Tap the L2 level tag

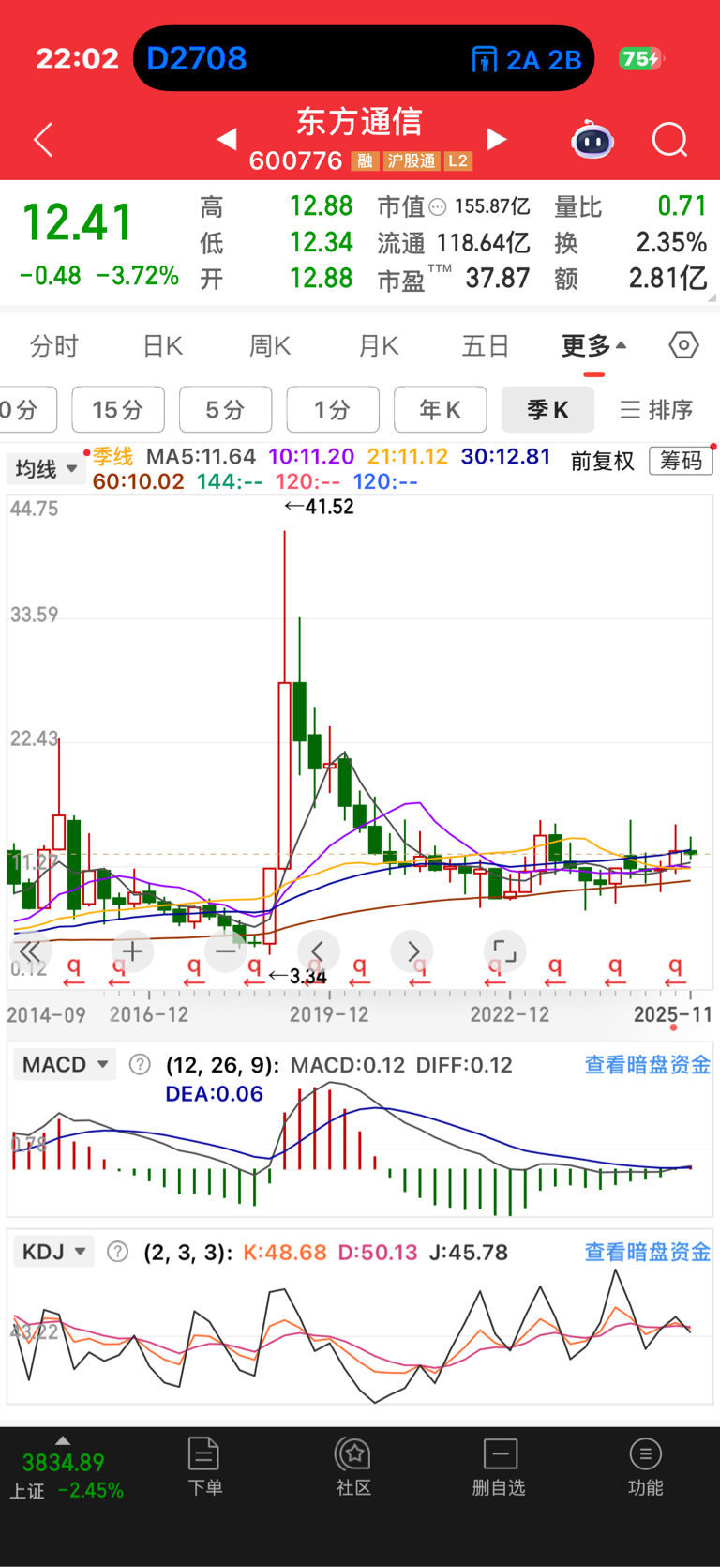pos(457,161)
